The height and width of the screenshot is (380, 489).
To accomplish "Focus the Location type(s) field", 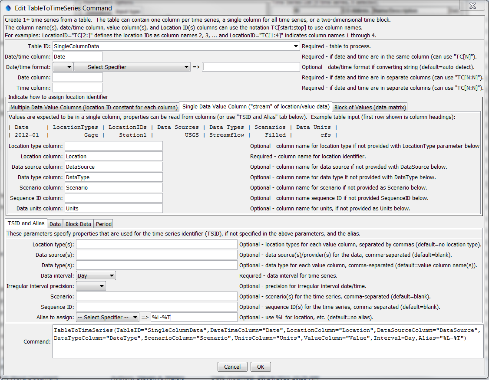I will click(x=156, y=245).
